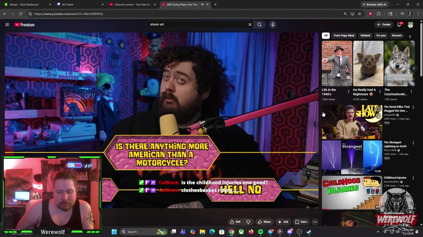Open options for 'Life in the 1940's' short
This screenshot has height=237, width=423.
click(x=348, y=92)
